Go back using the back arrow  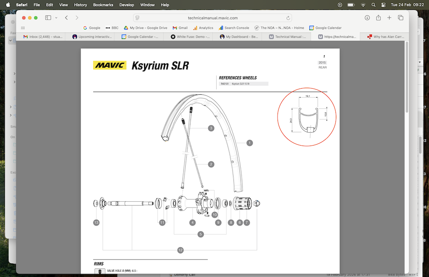[66, 18]
